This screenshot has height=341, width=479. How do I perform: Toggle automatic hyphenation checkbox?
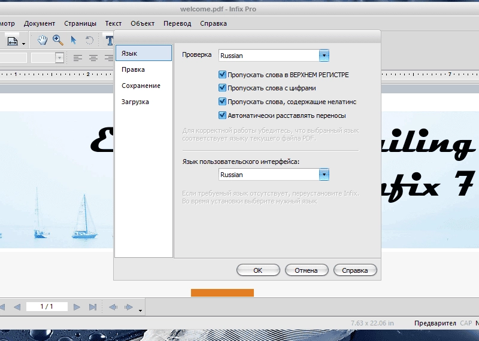point(222,115)
